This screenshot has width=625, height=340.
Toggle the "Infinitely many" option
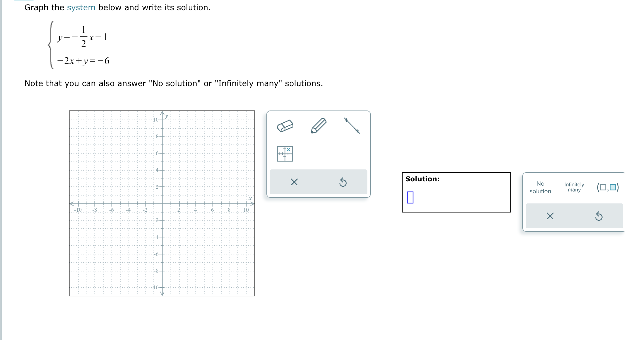[574, 187]
